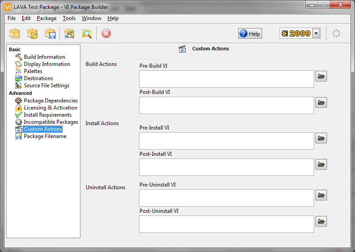
Task: Browse for the Pre-Install VI file
Action: click(x=321, y=138)
